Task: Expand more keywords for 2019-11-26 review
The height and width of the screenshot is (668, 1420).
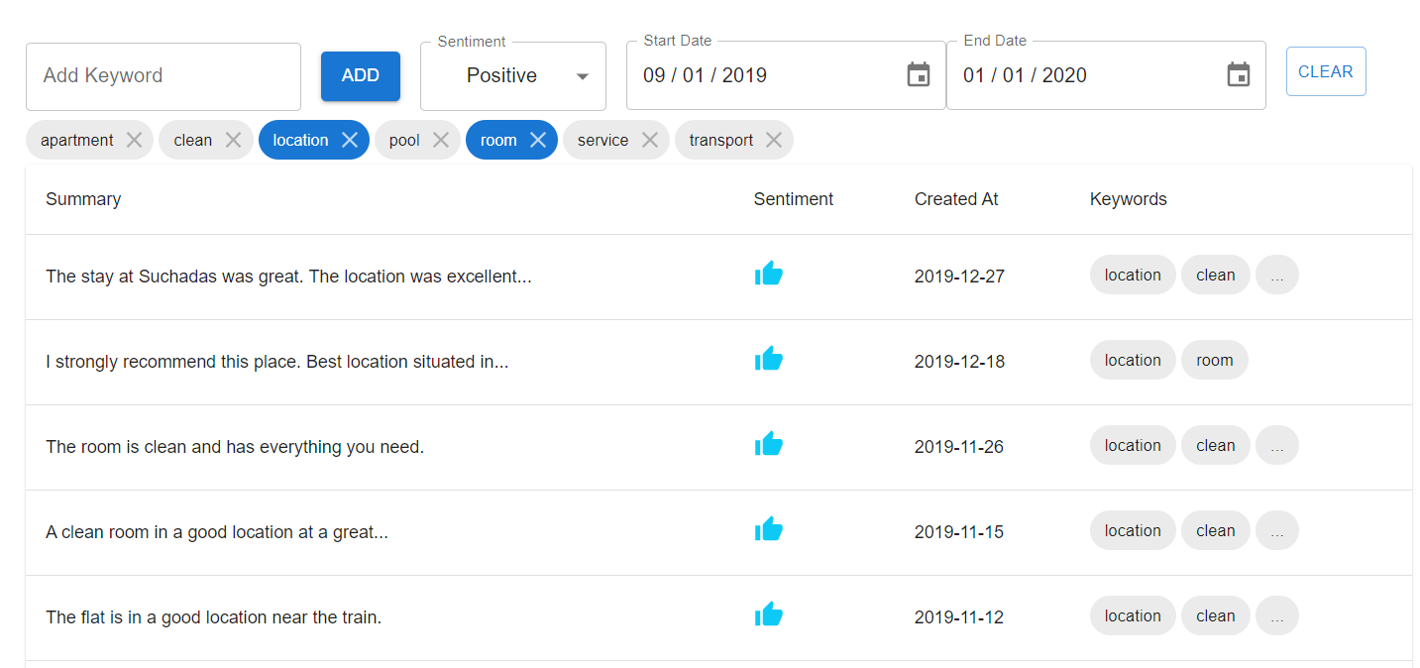Action: (x=1277, y=446)
